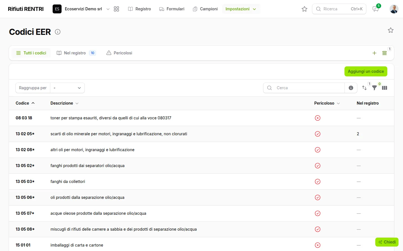Add new view with plus icon

point(374,53)
